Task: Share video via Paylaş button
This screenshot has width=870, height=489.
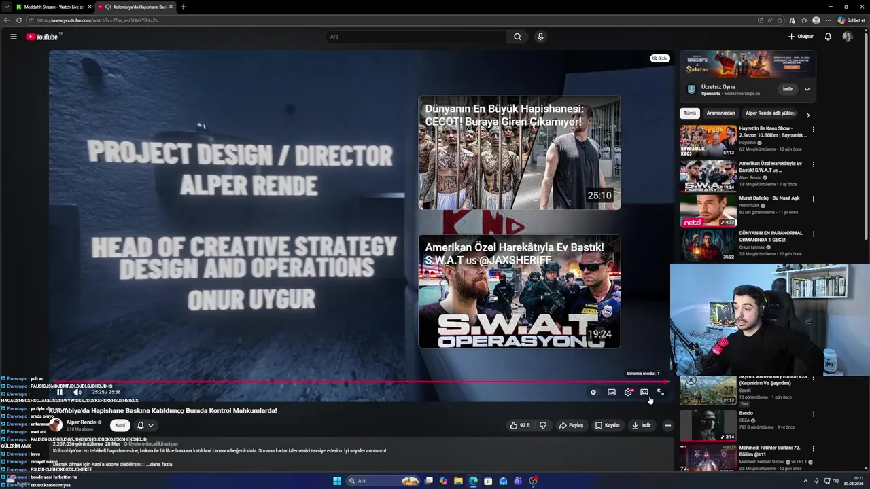Action: tap(571, 425)
